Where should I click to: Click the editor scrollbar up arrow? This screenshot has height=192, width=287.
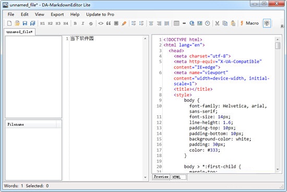point(145,39)
